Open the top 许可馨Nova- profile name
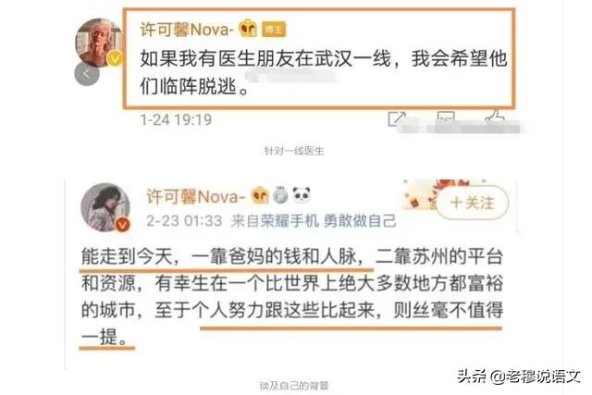The image size is (592, 395). tap(187, 30)
